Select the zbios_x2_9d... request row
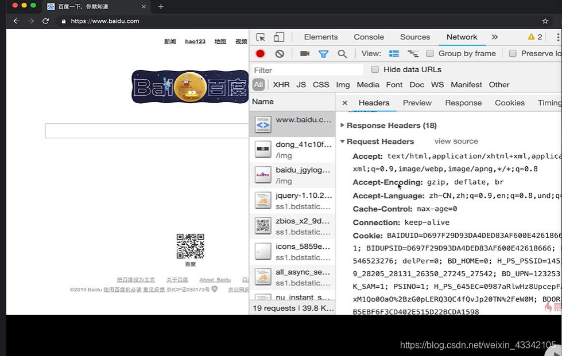The width and height of the screenshot is (562, 356). (x=292, y=226)
